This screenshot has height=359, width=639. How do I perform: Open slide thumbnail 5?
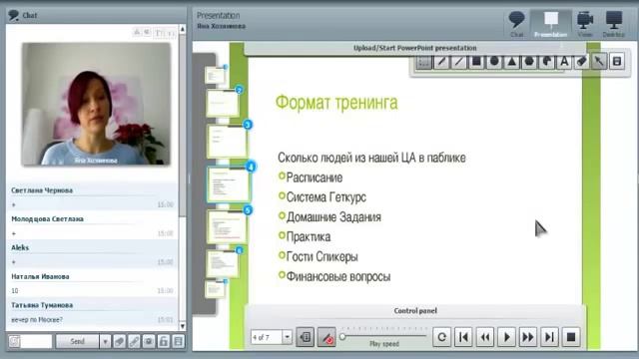click(227, 226)
